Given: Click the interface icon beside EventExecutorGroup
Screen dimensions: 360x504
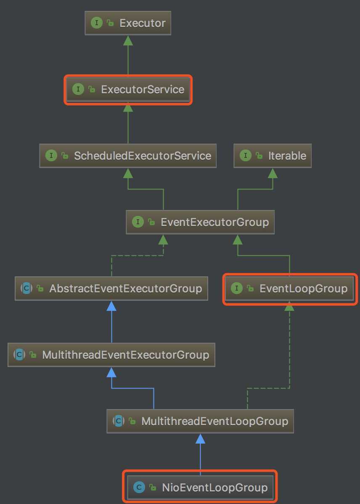Looking at the screenshot, I should pyautogui.click(x=138, y=222).
